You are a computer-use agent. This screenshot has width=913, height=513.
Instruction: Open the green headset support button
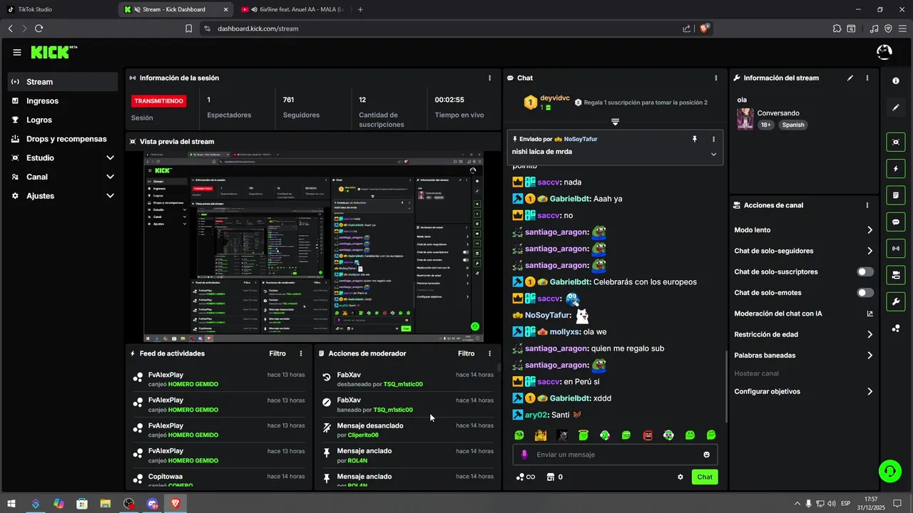(x=889, y=470)
